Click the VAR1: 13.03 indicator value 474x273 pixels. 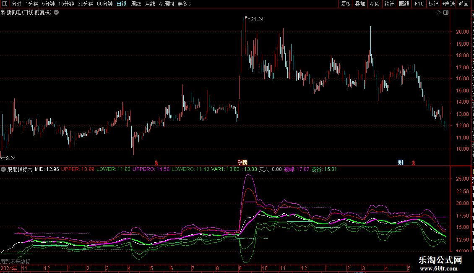coord(225,169)
